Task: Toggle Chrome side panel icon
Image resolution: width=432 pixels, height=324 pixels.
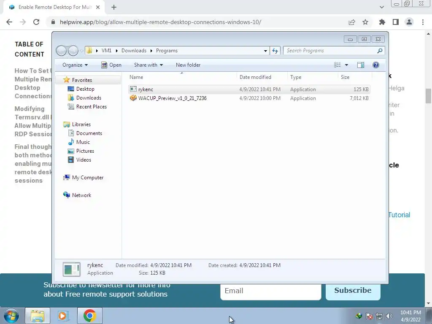Action: click(396, 22)
